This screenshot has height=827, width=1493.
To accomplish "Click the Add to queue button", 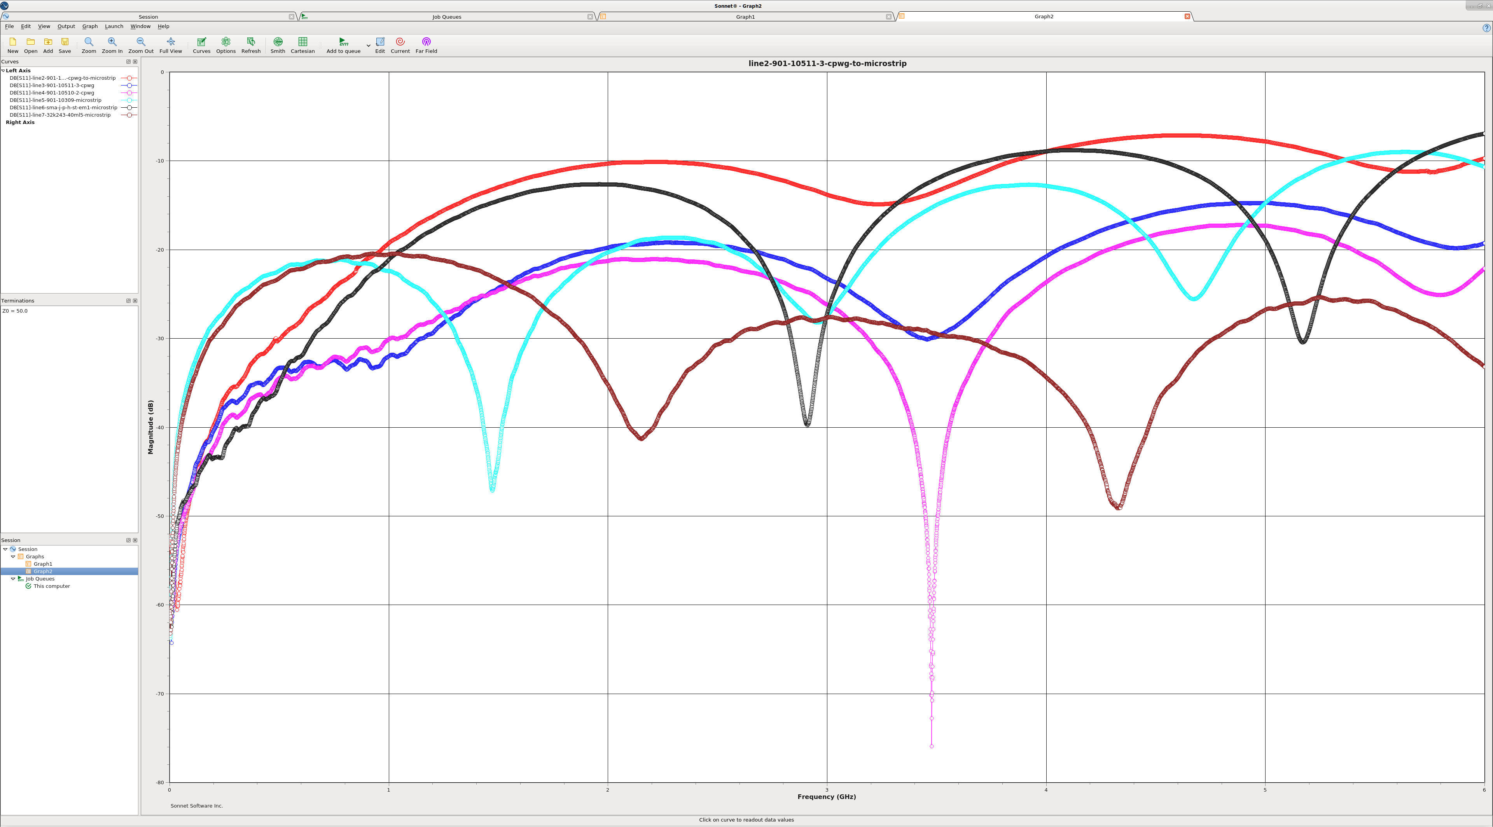I will click(x=343, y=45).
